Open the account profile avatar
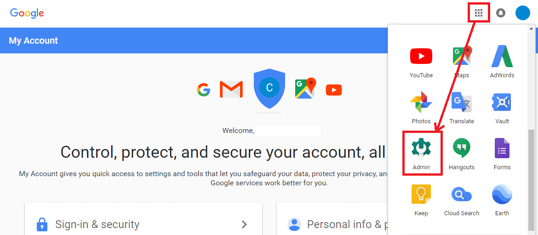 point(523,13)
